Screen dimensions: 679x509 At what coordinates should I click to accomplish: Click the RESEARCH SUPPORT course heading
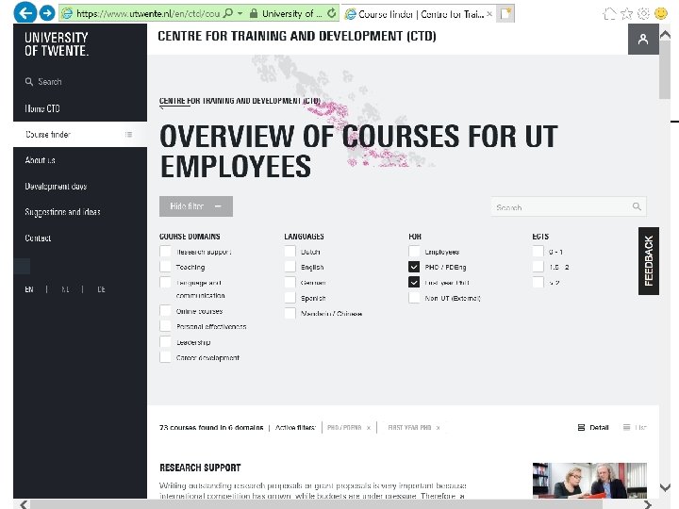pos(200,468)
